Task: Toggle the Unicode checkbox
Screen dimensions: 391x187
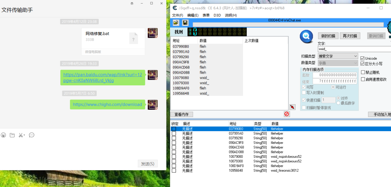Action: 363,58
